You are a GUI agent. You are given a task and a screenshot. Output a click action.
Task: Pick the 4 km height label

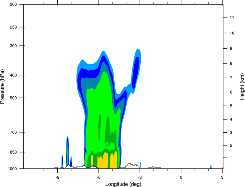pos(231,119)
